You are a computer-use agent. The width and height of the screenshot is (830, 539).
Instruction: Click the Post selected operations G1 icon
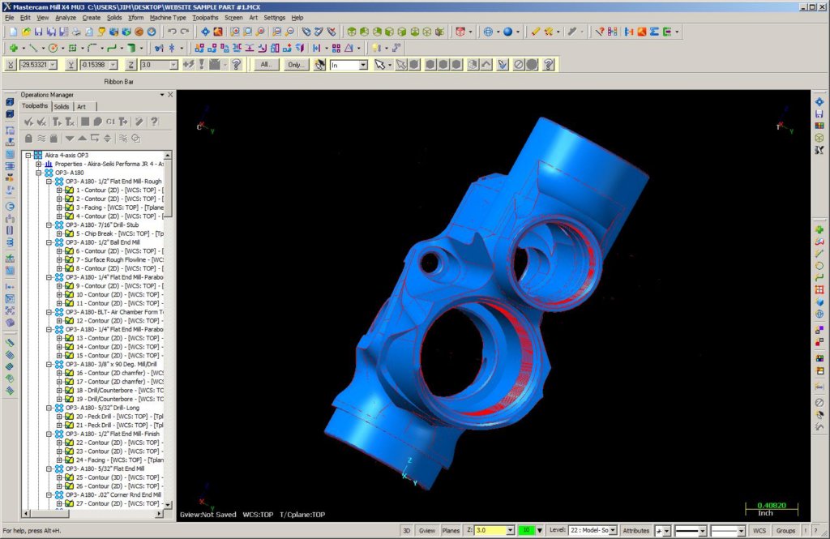pos(110,122)
